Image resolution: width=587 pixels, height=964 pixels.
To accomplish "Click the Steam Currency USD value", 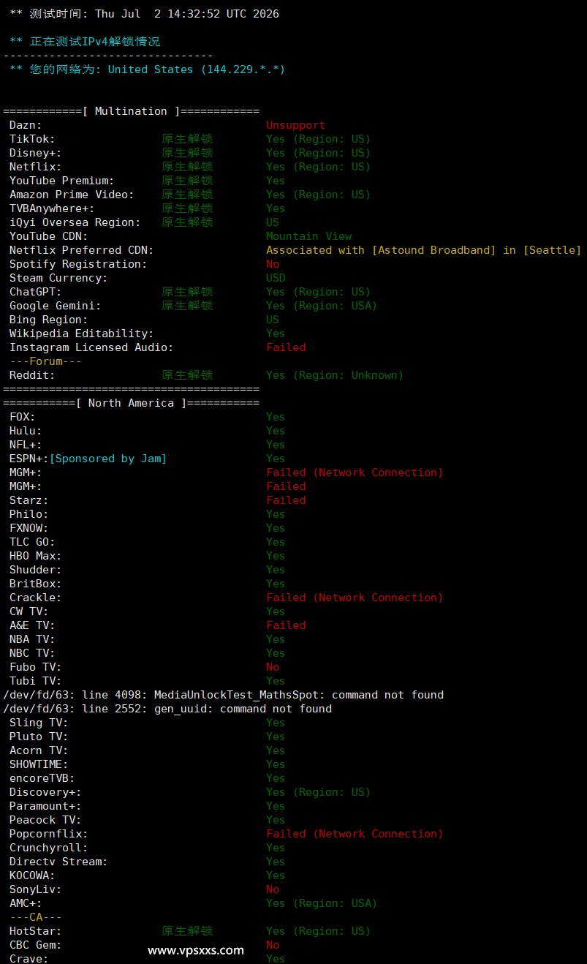I will 276,278.
